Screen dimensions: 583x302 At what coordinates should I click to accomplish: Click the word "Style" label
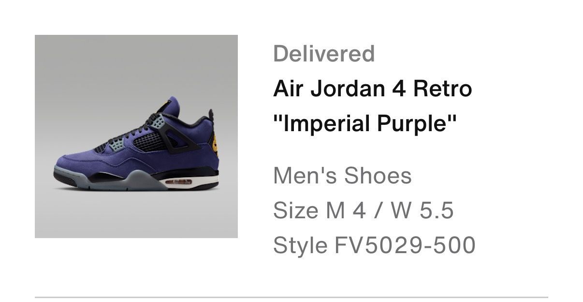click(300, 245)
